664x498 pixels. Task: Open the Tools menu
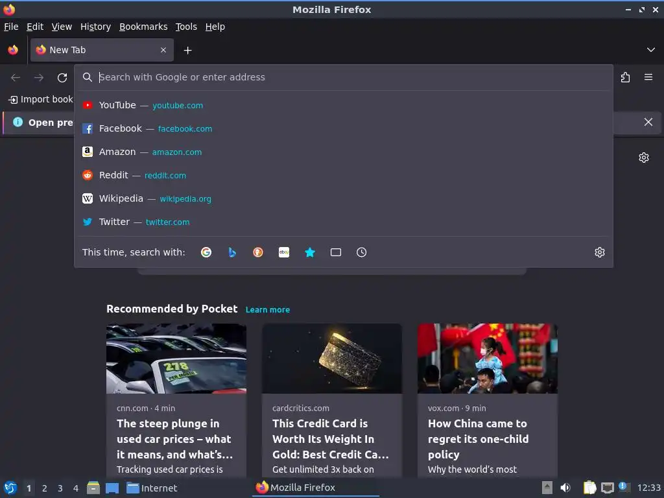click(x=186, y=27)
